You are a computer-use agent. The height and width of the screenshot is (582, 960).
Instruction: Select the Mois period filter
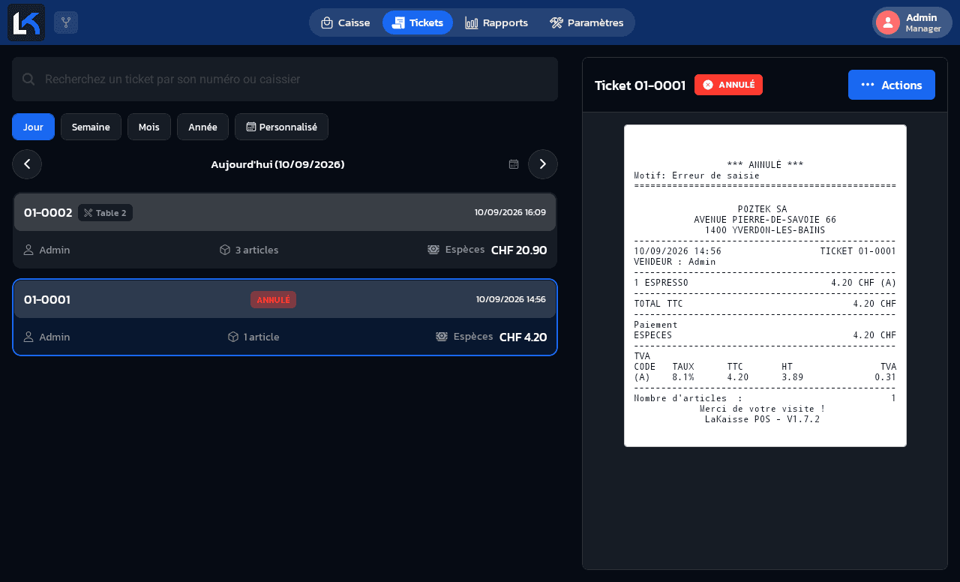click(149, 127)
